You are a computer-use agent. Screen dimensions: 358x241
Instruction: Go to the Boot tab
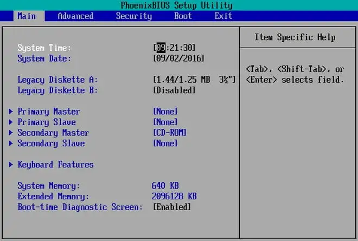(183, 16)
